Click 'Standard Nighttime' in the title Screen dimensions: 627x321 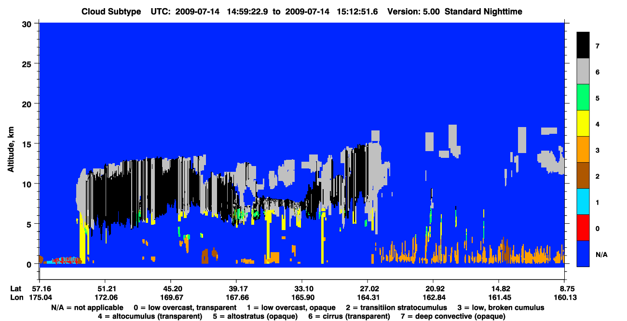click(482, 12)
